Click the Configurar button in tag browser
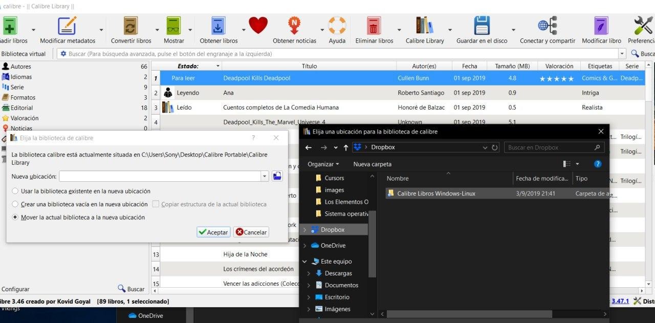655x323 pixels. click(x=15, y=289)
